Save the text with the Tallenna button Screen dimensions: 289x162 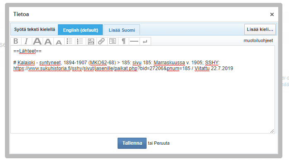click(132, 143)
